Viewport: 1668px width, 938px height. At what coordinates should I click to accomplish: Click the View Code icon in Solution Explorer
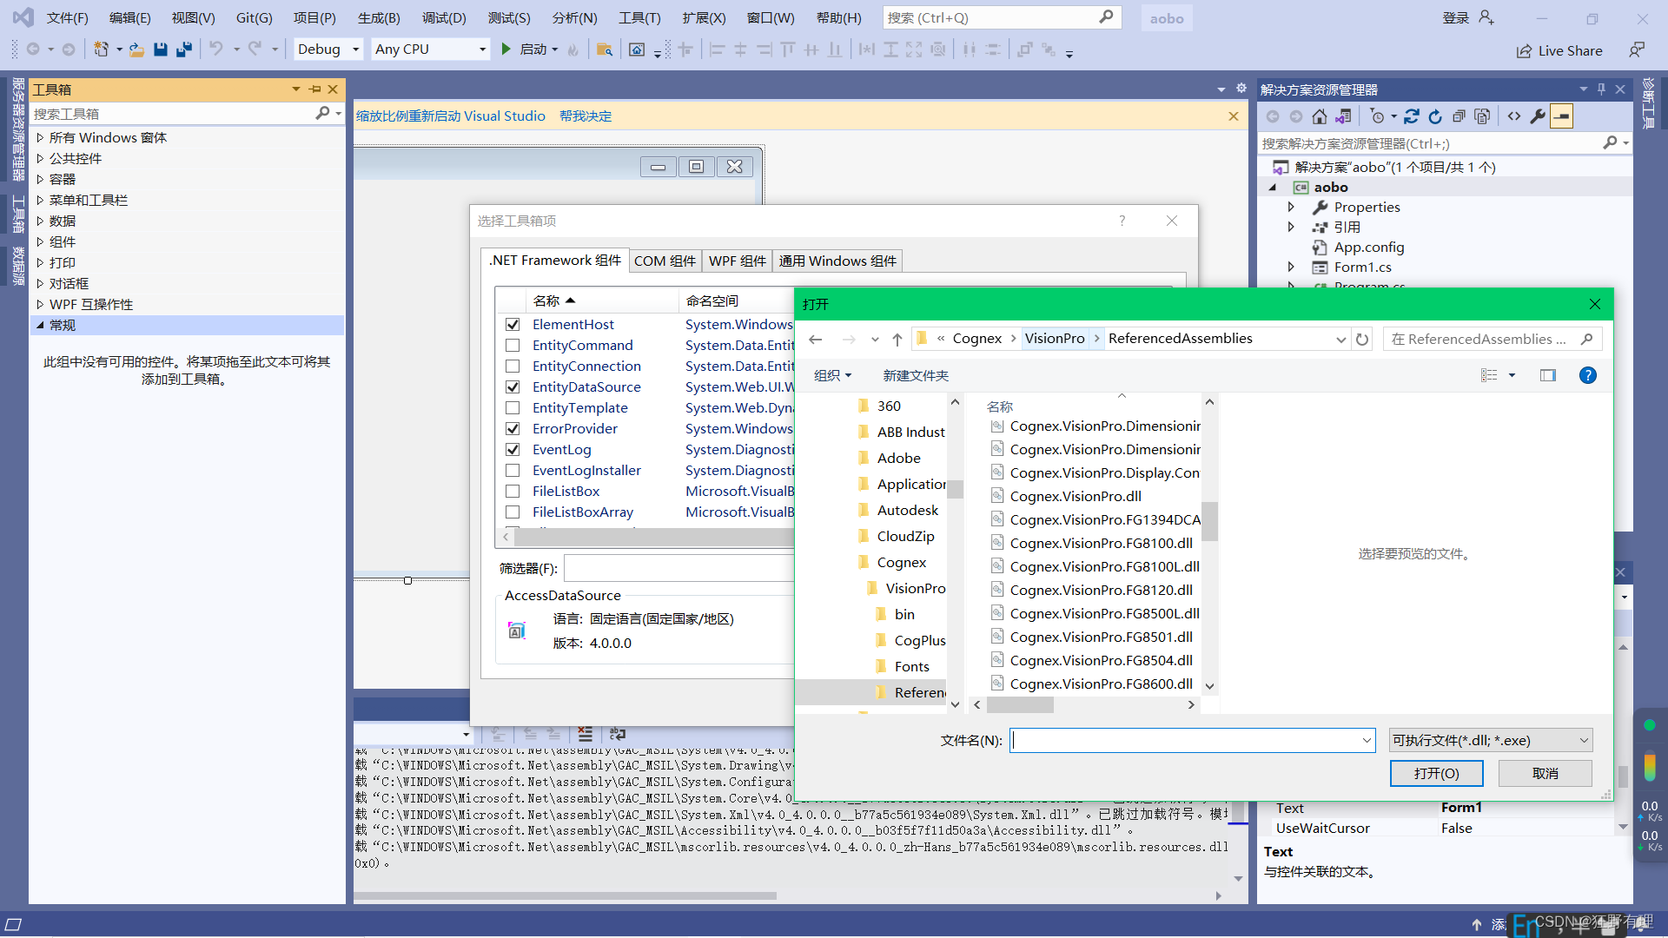pyautogui.click(x=1515, y=116)
